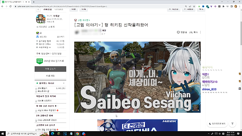The image size is (242, 136).
Task: Open the tab search dropdown arrow
Action: [x=222, y=2]
